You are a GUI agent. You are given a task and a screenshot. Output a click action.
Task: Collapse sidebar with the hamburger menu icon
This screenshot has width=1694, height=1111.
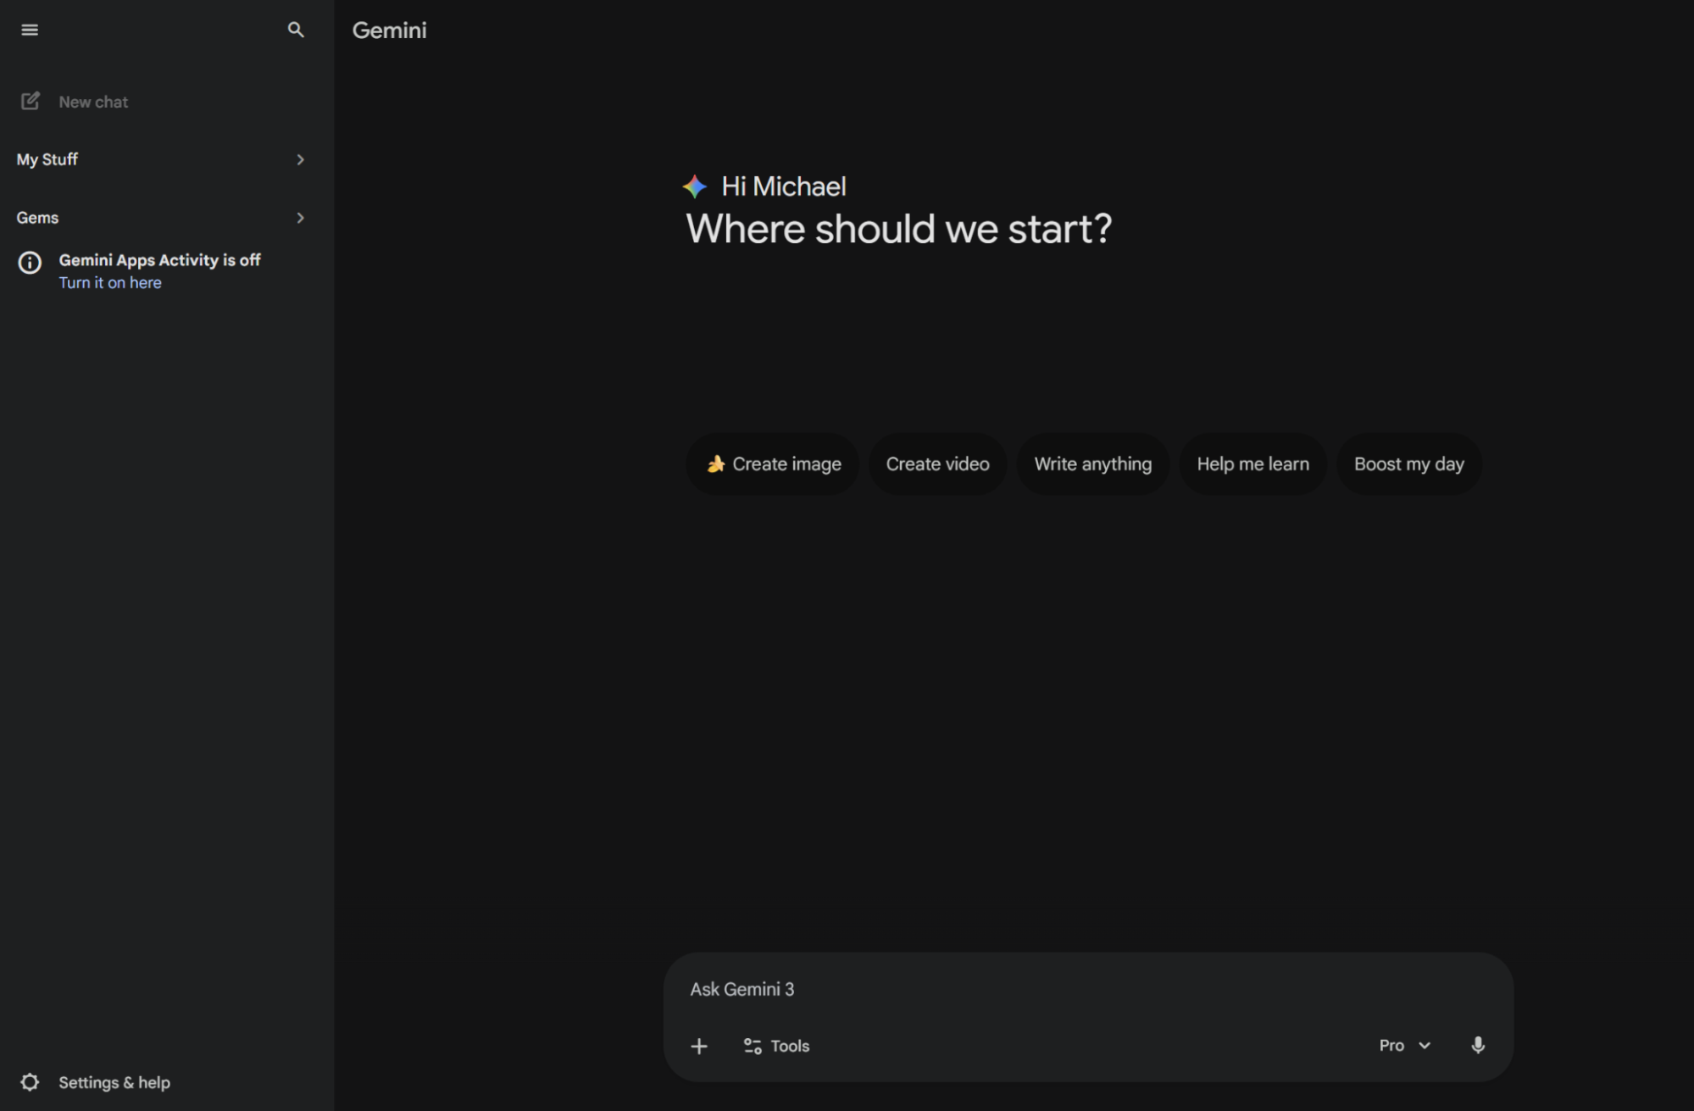point(30,30)
